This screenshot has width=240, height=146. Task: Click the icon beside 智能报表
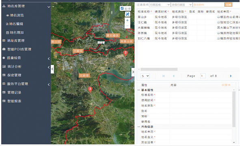[x=4, y=101]
